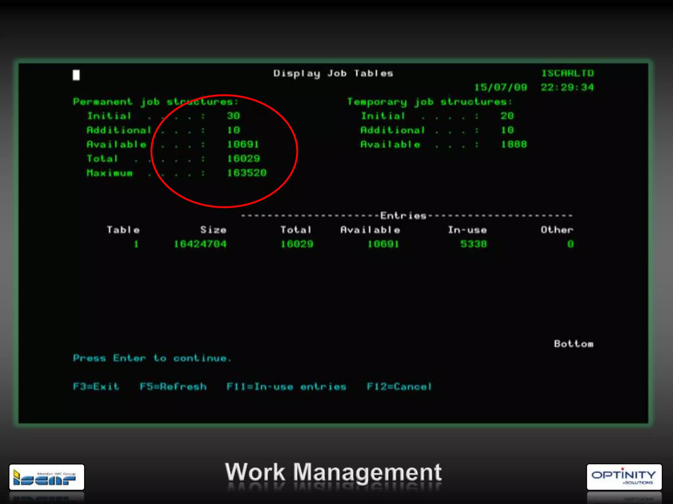
Task: Select F11=In-use entries option
Action: [x=286, y=387]
